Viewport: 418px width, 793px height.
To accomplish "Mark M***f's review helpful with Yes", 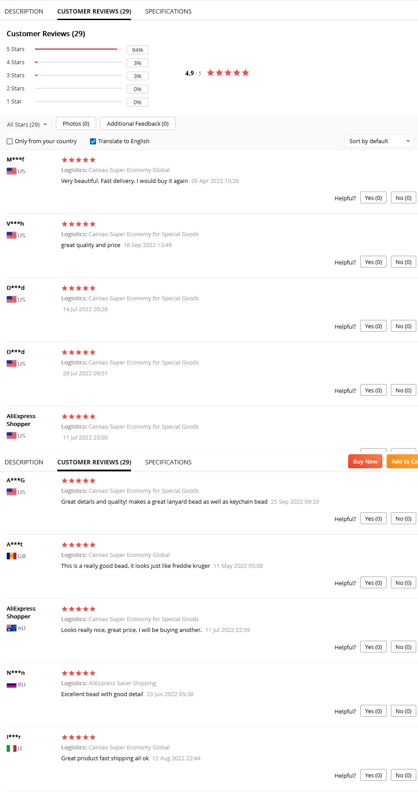I will click(373, 198).
